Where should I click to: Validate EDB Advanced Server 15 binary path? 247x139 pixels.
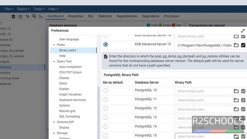[x=243, y=45]
